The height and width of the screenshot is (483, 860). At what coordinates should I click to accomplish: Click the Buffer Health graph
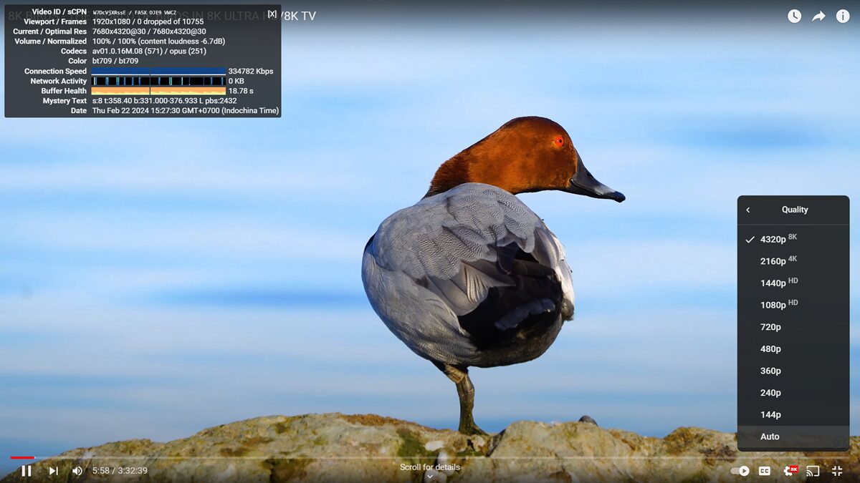pyautogui.click(x=158, y=91)
